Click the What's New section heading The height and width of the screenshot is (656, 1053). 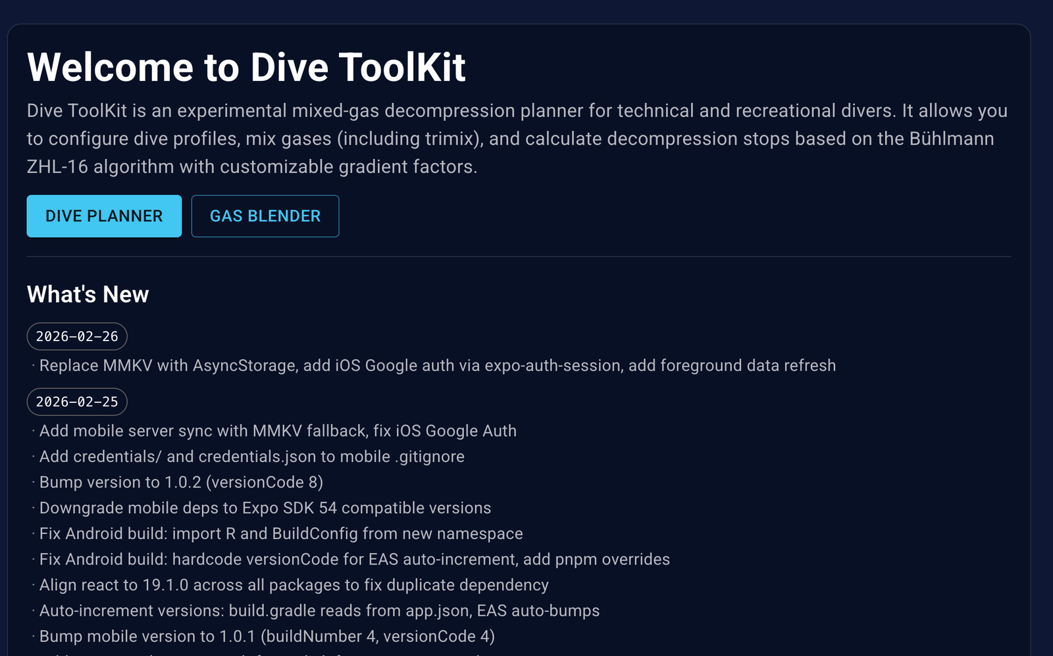tap(88, 294)
